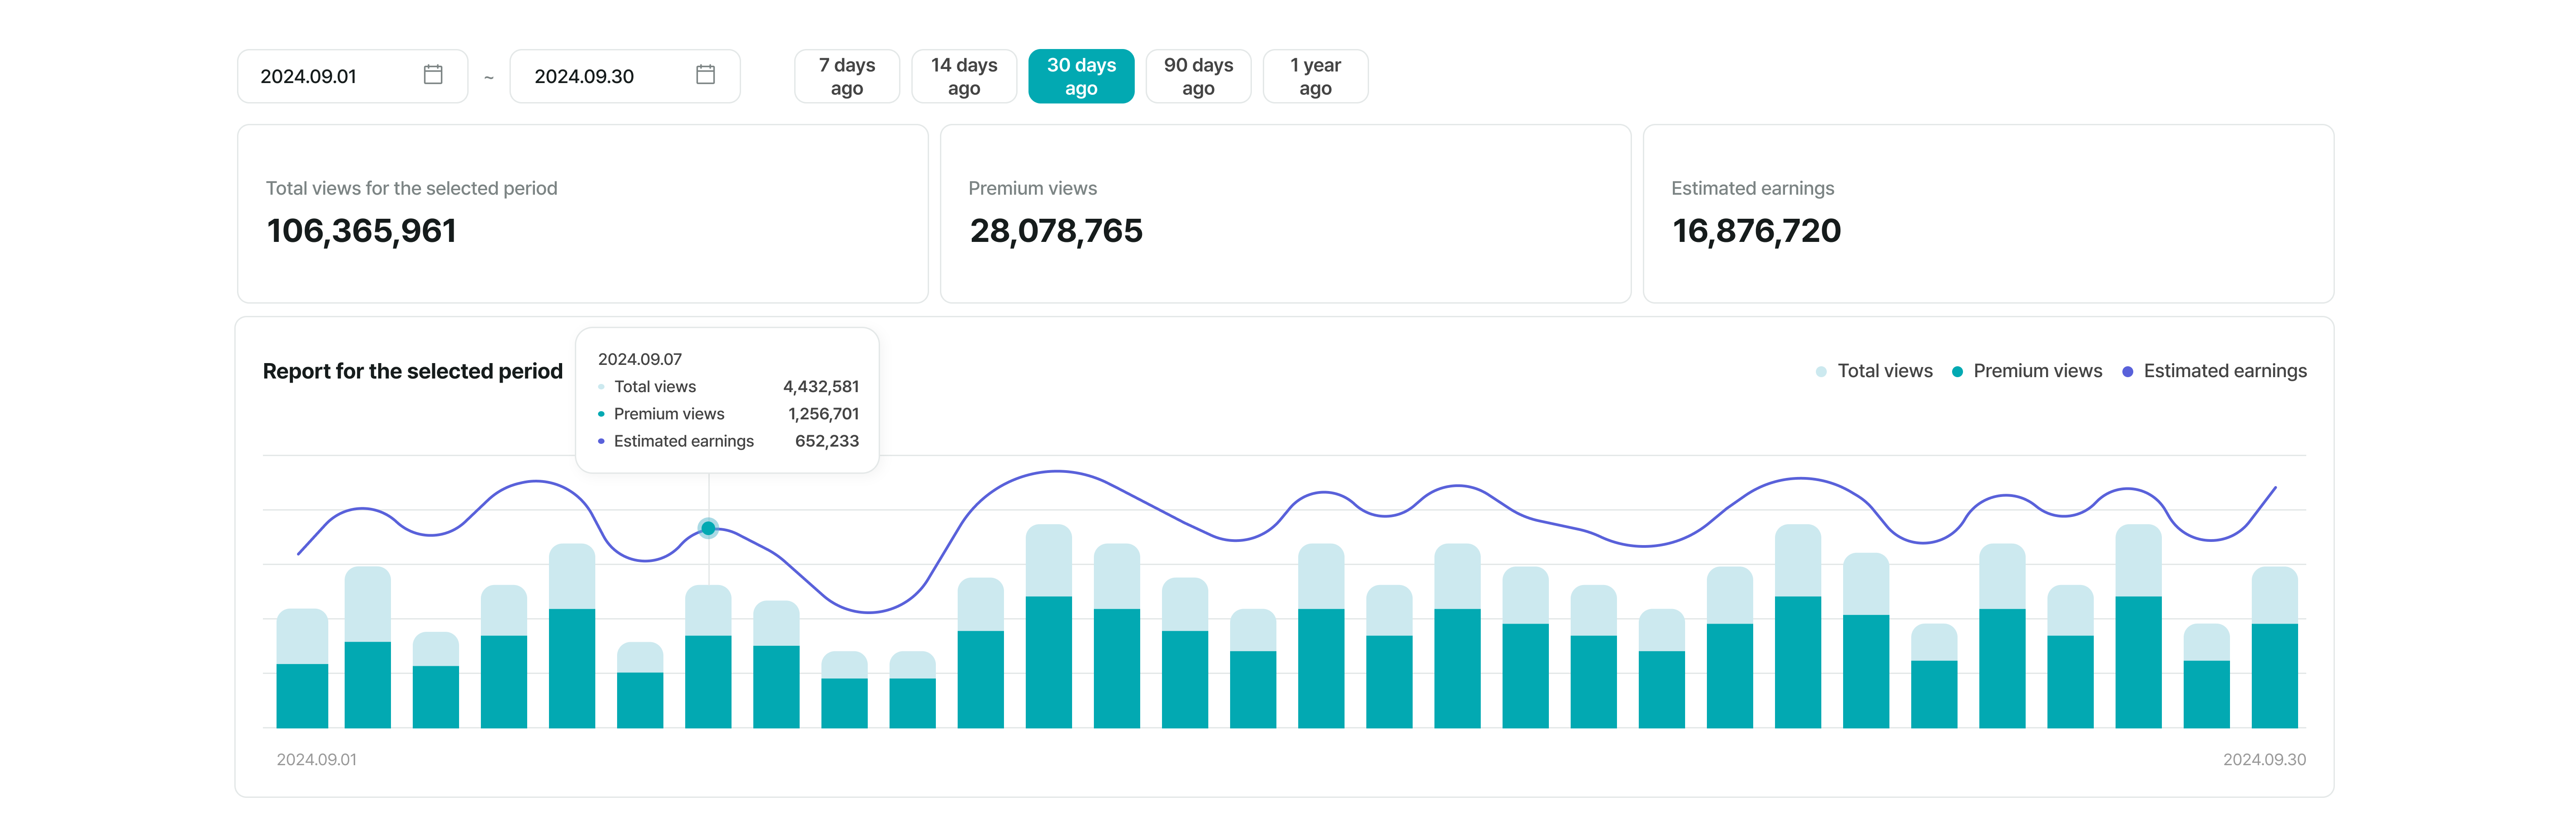Open the Total views summary card
The height and width of the screenshot is (836, 2576).
582,213
